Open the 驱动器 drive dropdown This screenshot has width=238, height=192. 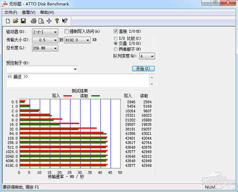45,32
